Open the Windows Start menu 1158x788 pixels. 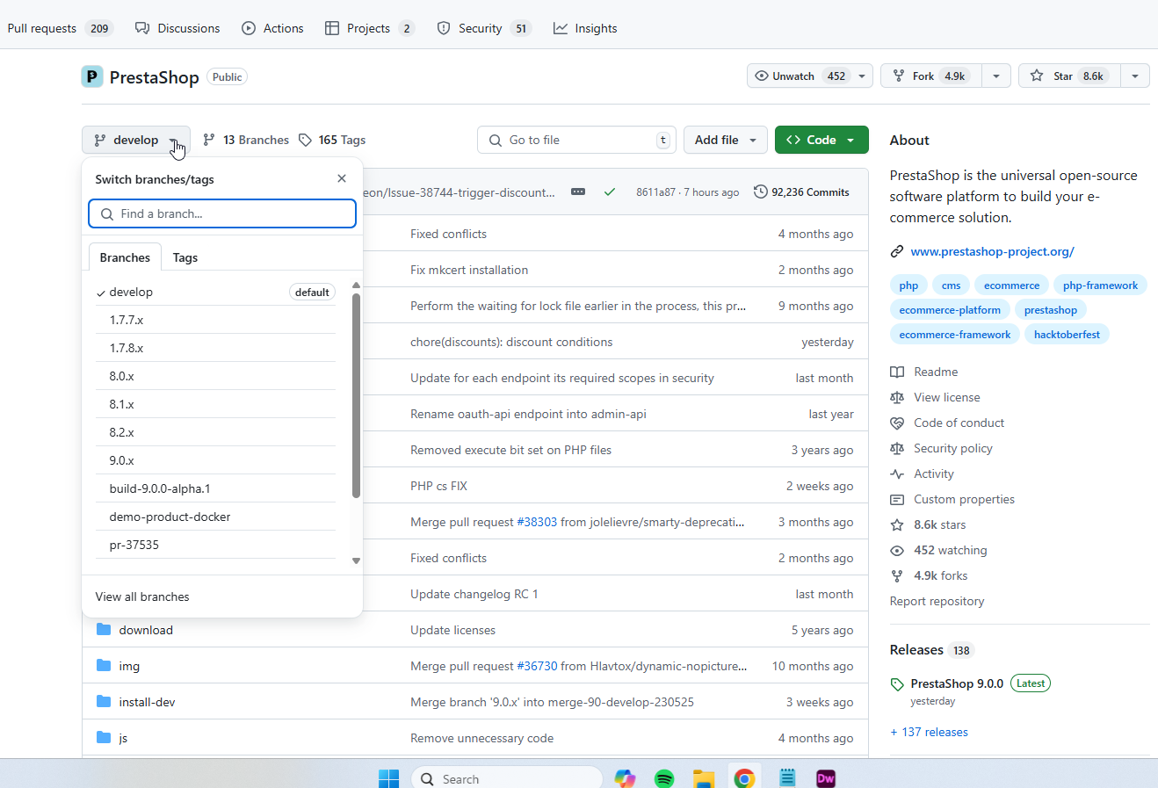coord(388,778)
